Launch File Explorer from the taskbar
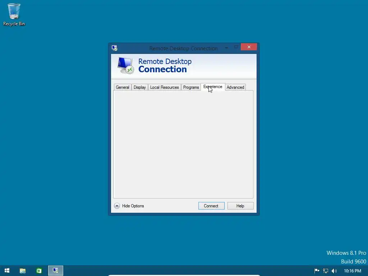368x276 pixels. 23,271
